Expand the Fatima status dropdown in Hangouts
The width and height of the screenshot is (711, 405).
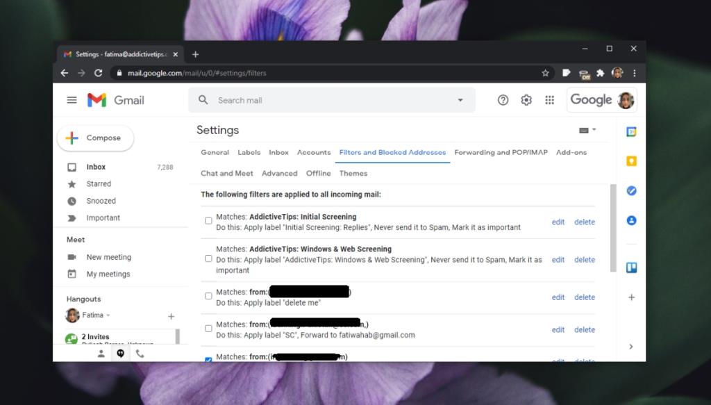(108, 316)
